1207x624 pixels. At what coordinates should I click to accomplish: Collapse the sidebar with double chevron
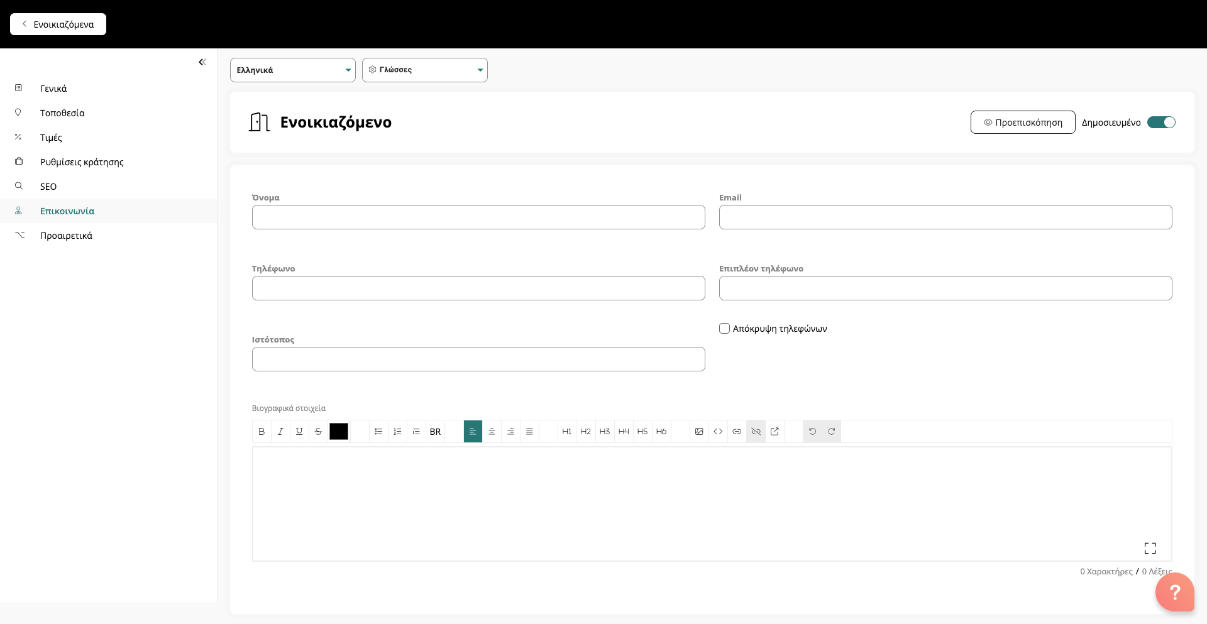202,62
